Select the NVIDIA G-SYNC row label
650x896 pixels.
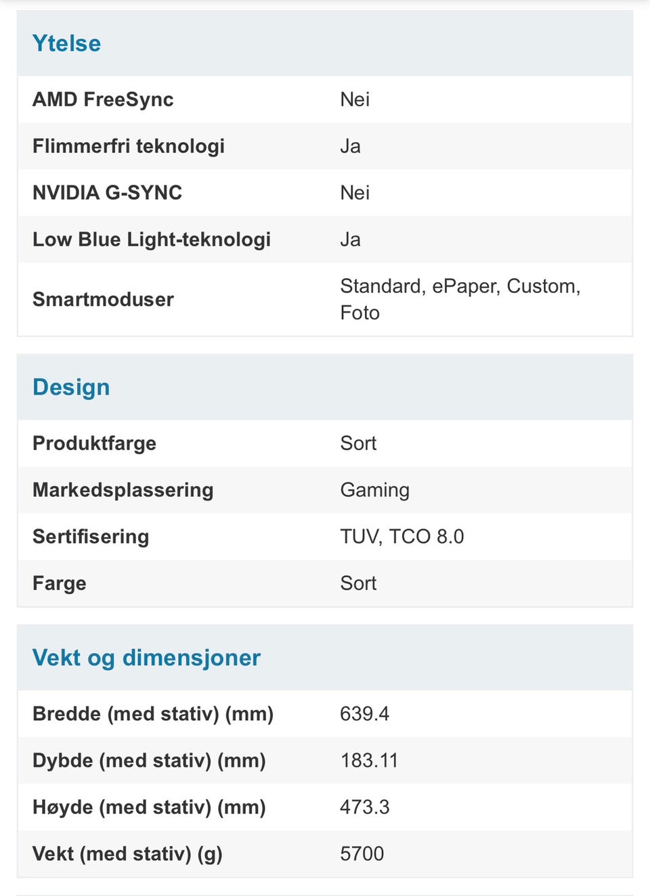point(107,193)
